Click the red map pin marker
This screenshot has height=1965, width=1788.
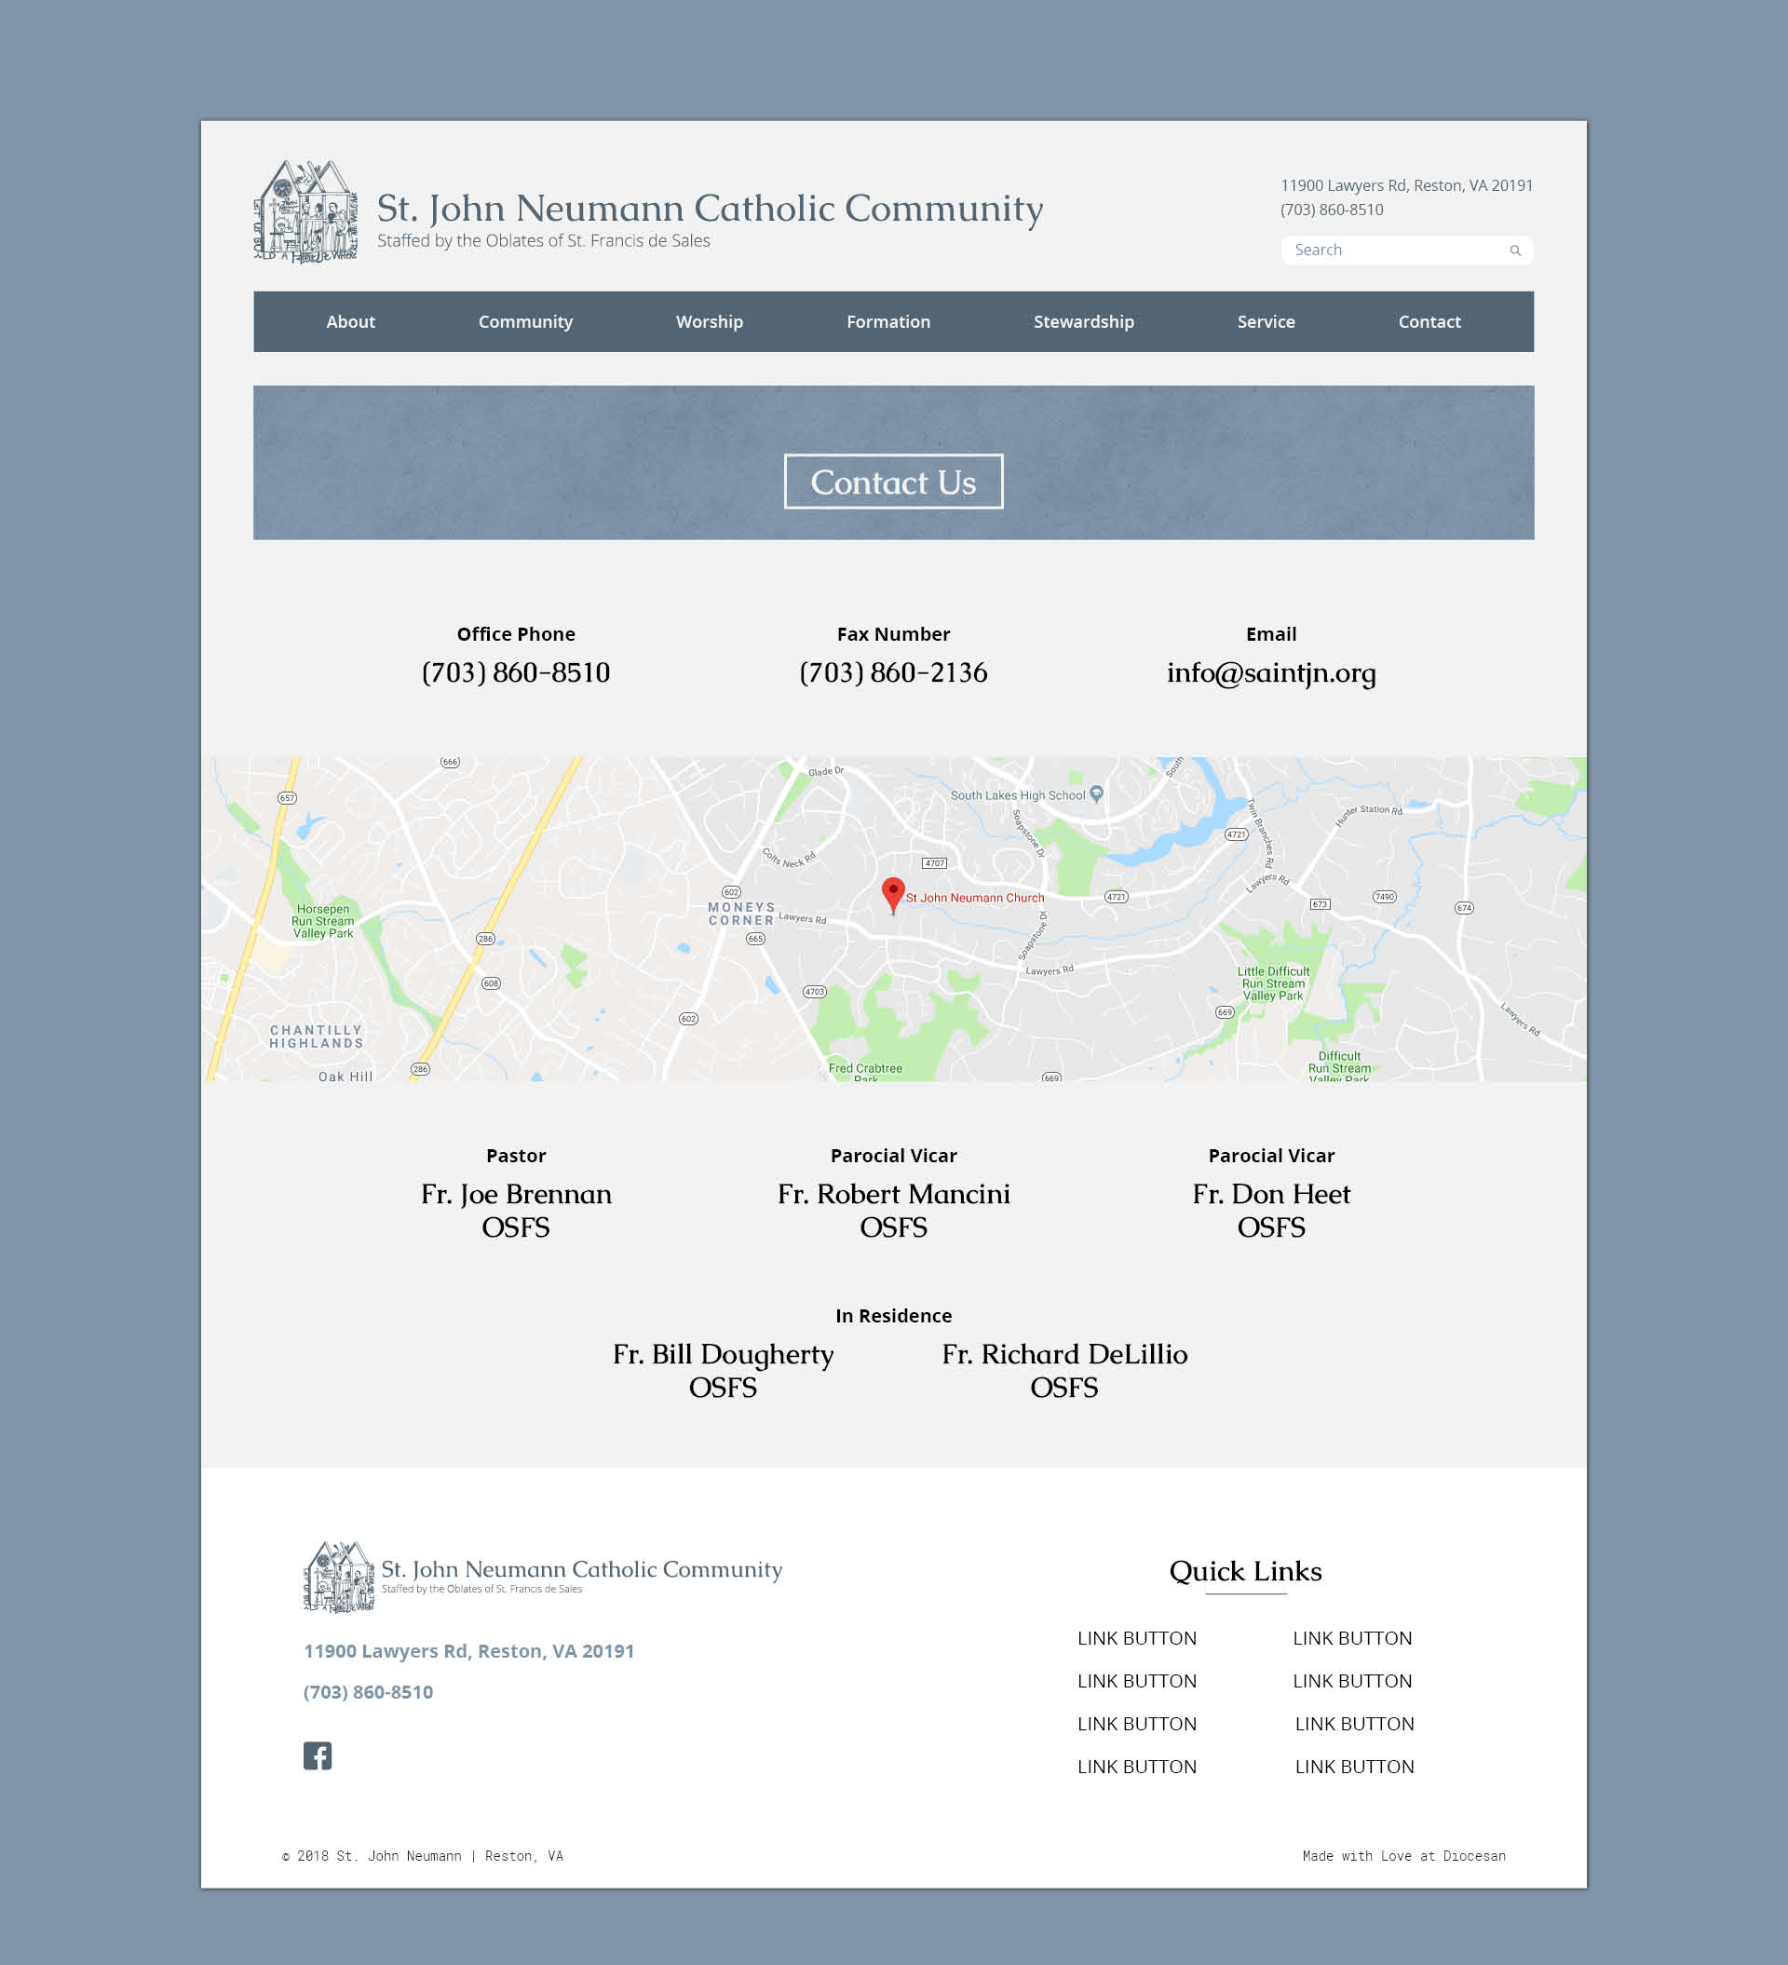tap(892, 893)
